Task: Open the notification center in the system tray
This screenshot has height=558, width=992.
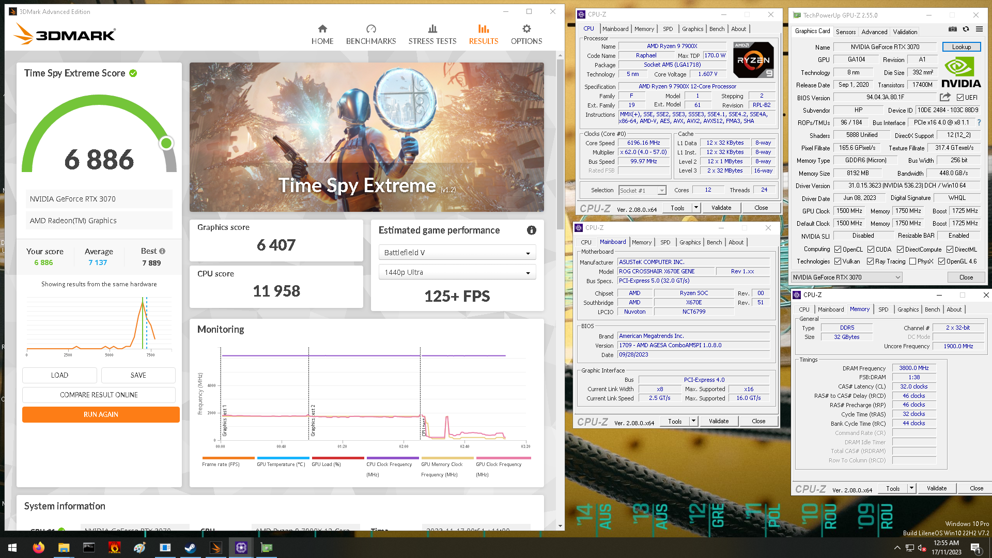Action: click(975, 548)
